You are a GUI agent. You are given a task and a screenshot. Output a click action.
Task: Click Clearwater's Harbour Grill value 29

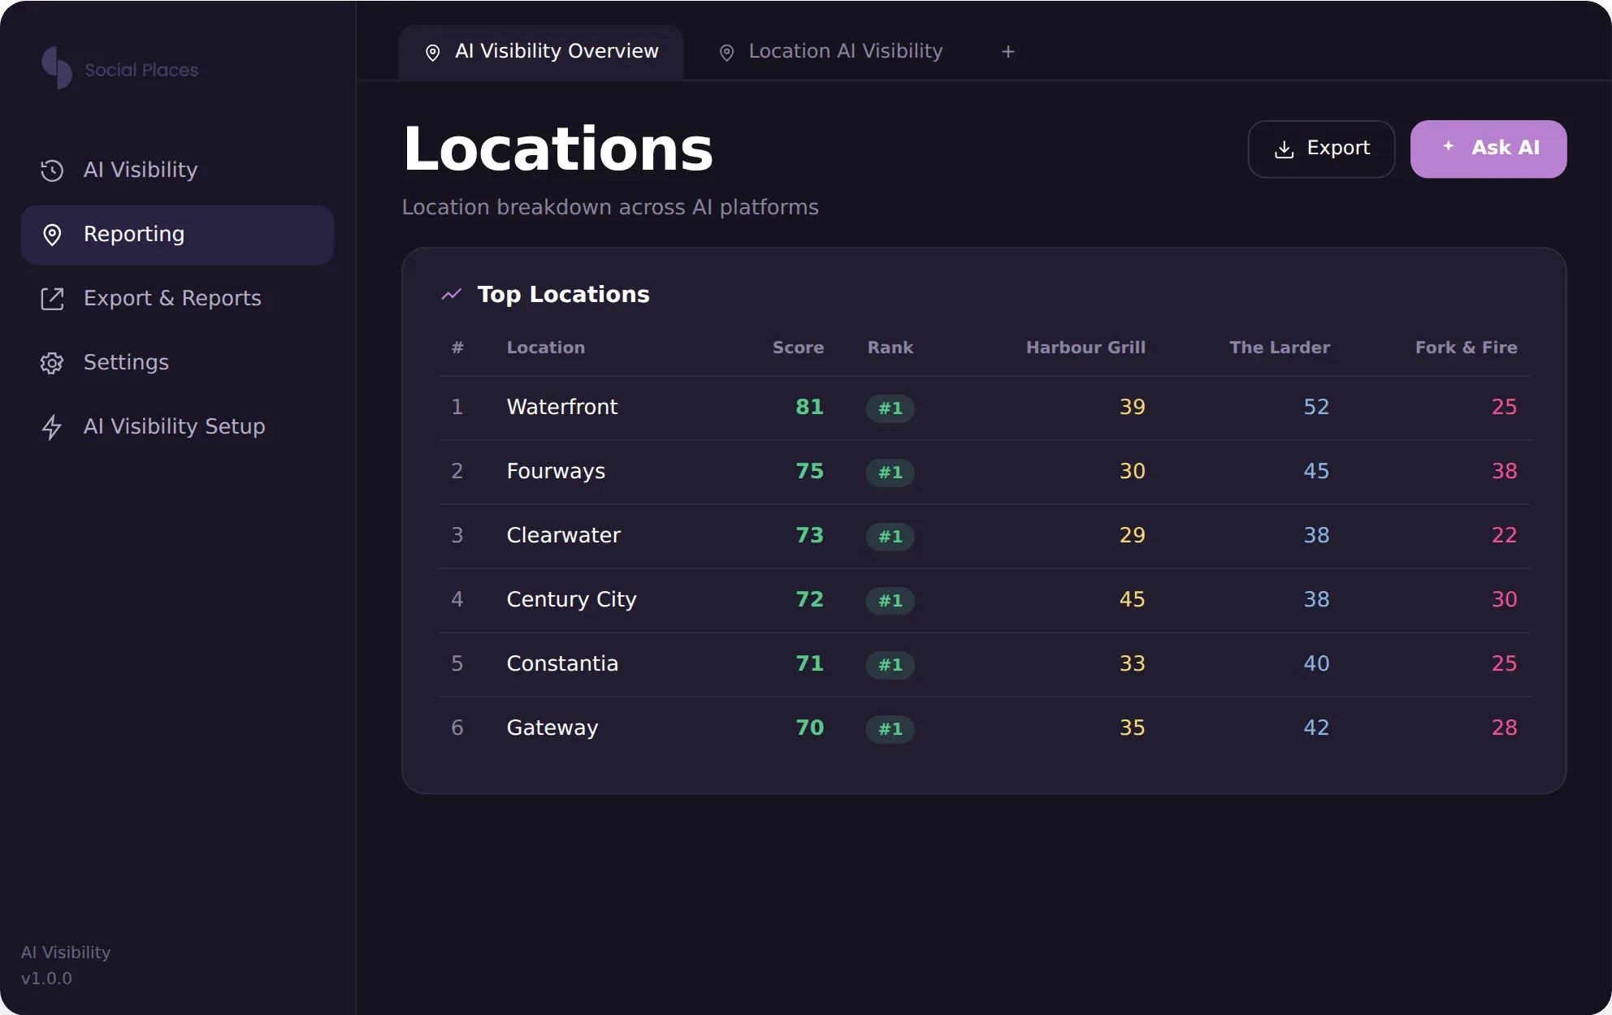coord(1132,536)
